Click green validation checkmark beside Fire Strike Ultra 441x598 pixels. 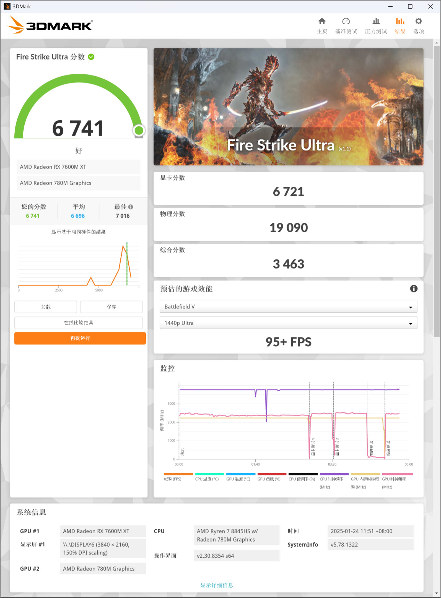click(x=91, y=57)
